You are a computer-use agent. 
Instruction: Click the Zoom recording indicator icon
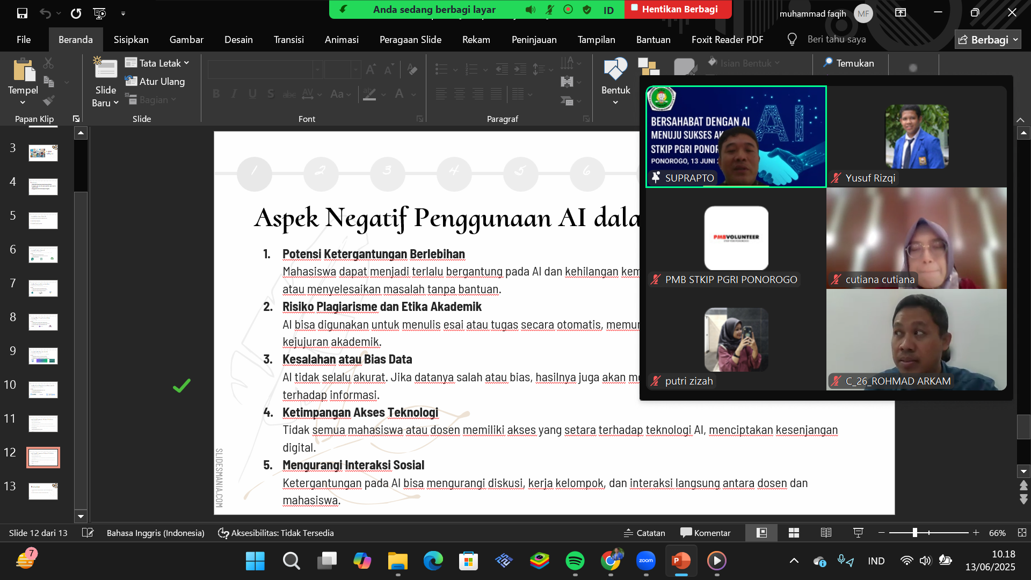click(x=568, y=10)
